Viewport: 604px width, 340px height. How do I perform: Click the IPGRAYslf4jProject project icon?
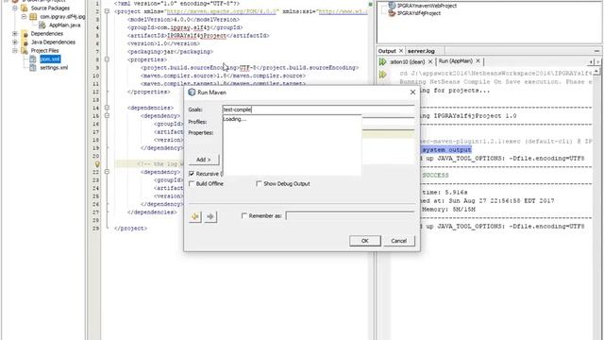click(392, 13)
